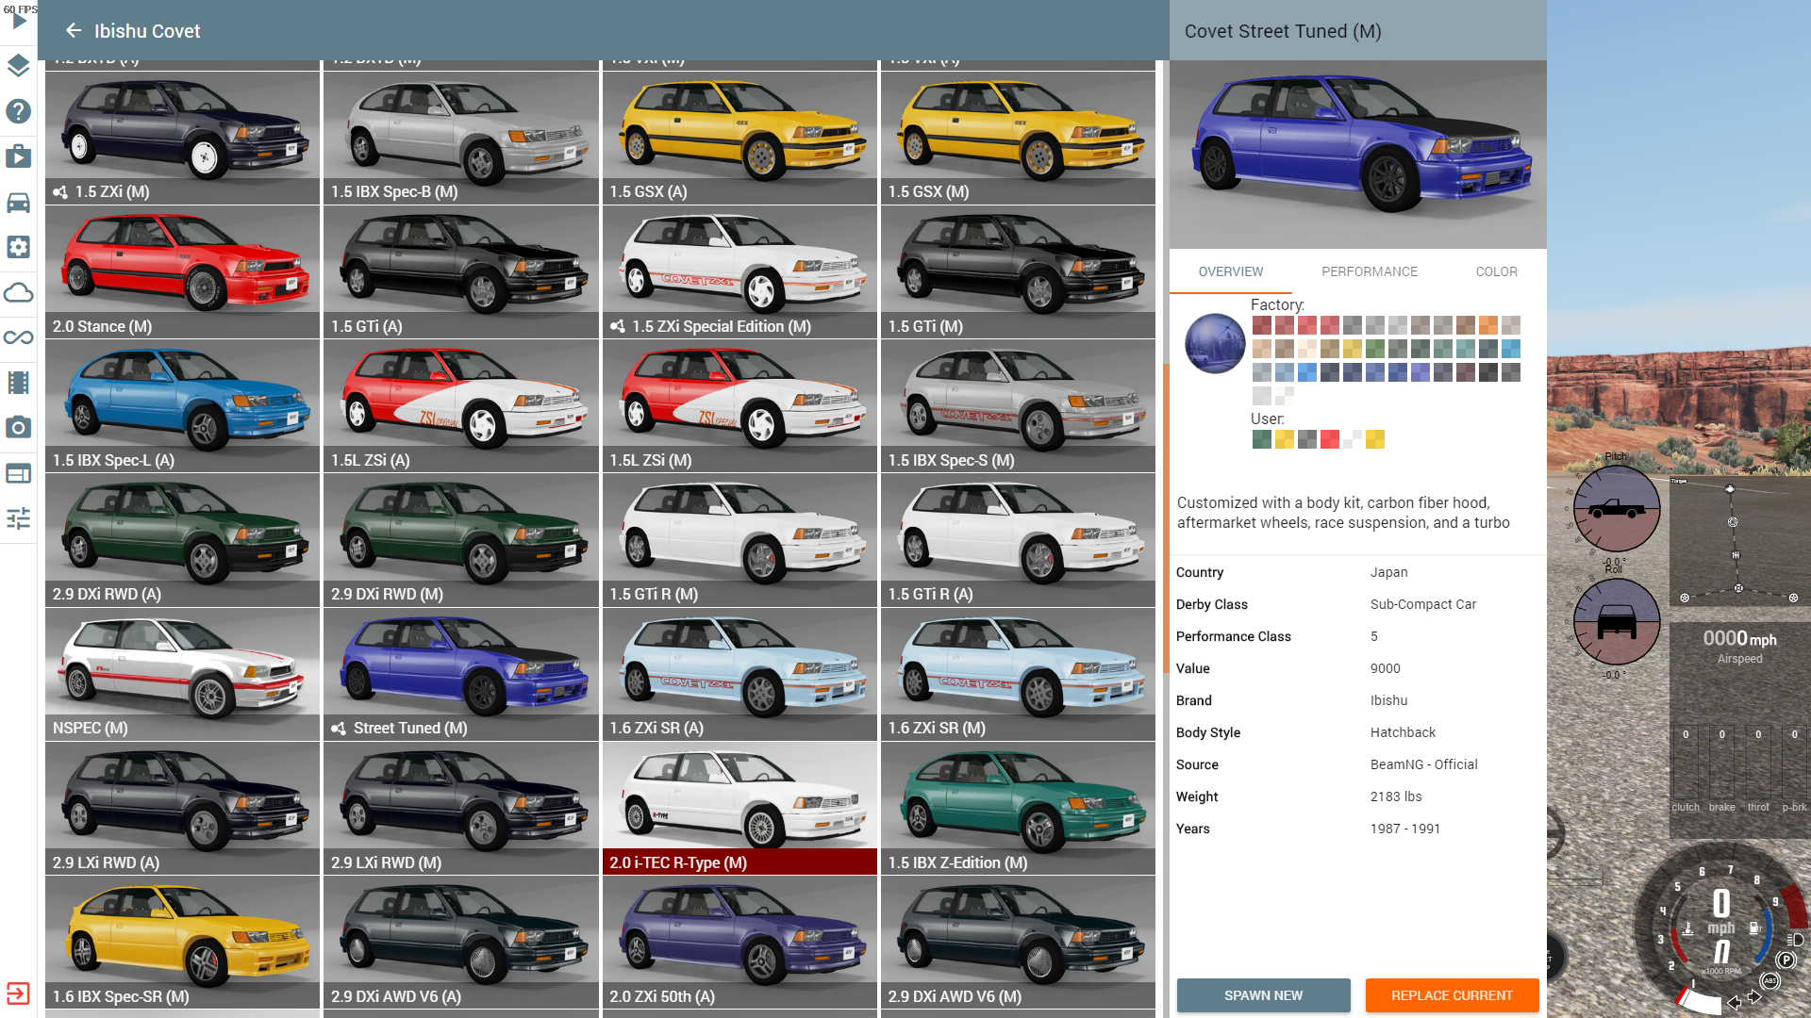The height and width of the screenshot is (1018, 1811).
Task: Click the icon beside 1.5 ZXi (M) label
Action: pos(60,192)
